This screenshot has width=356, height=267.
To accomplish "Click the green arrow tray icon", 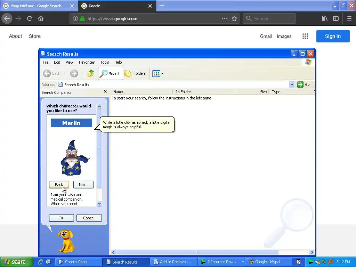I will tap(311, 262).
